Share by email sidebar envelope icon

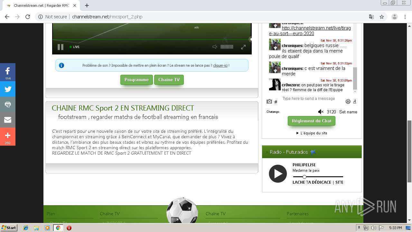click(8, 120)
